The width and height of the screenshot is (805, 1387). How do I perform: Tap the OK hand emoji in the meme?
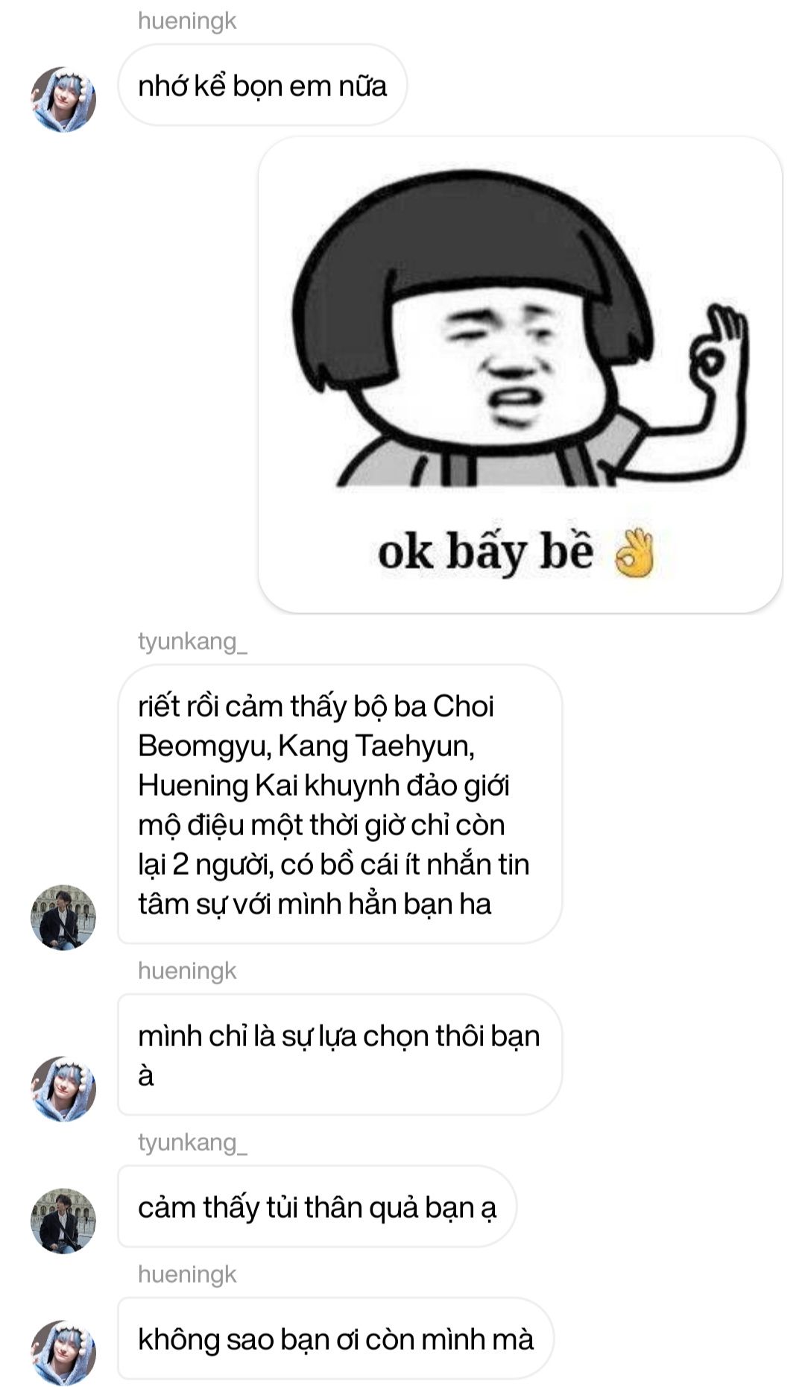634,553
